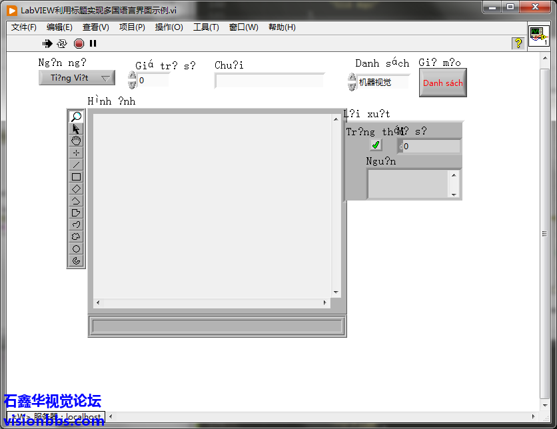Click the numeric value stepper arrows

132,81
